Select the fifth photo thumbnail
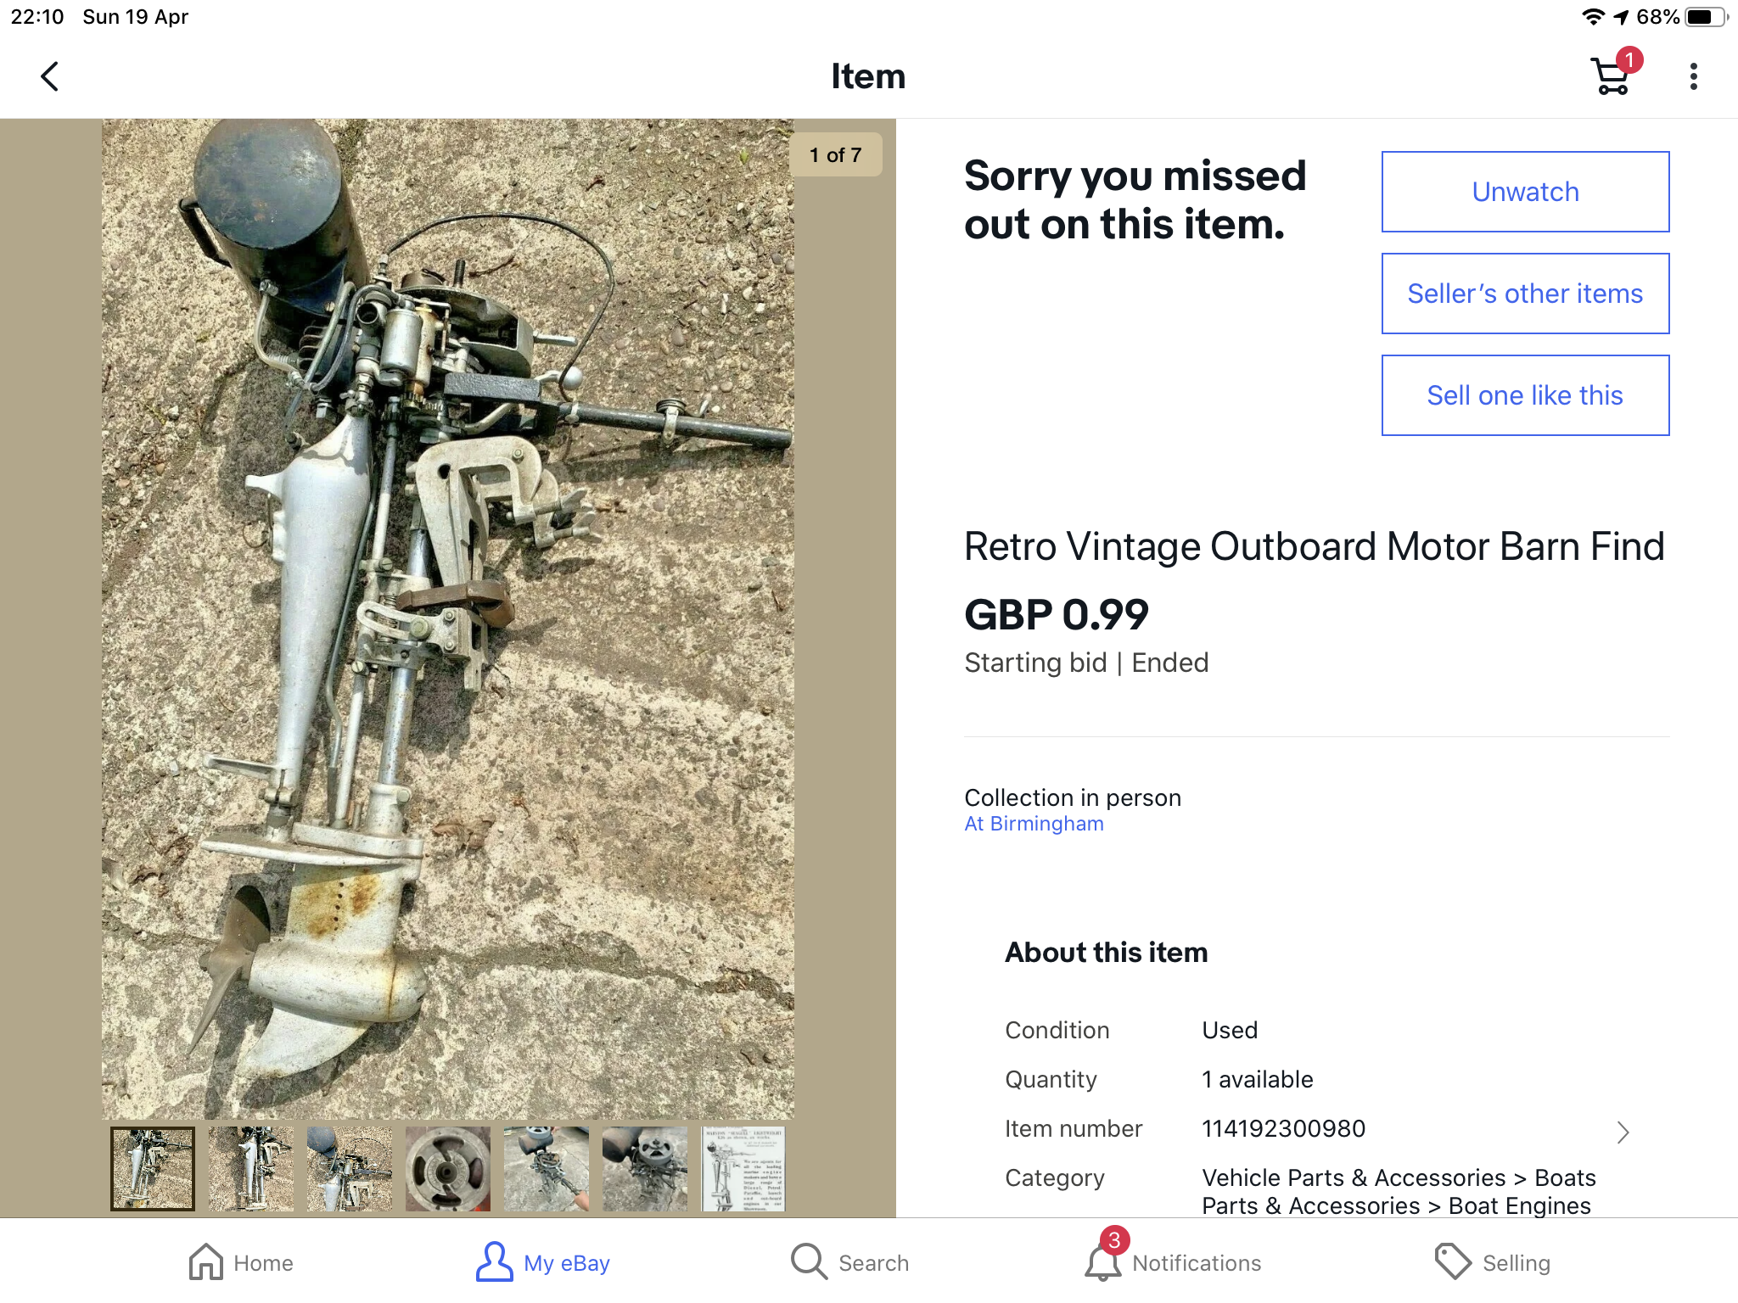This screenshot has width=1738, height=1303. tap(547, 1169)
